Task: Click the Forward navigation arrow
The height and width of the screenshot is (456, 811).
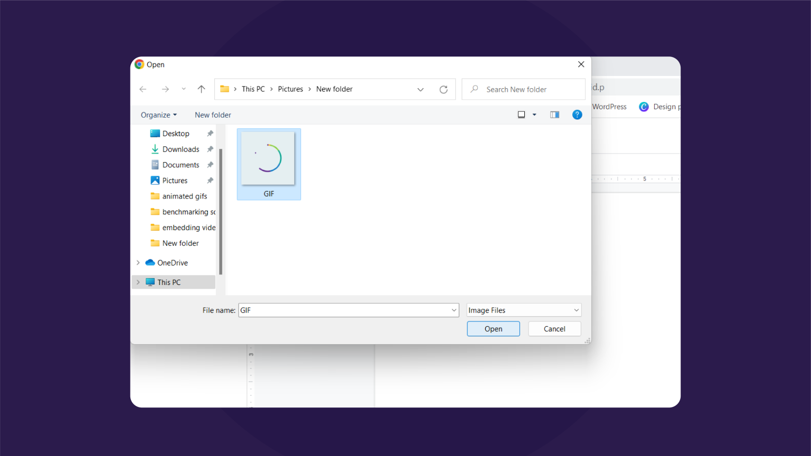Action: coord(165,89)
